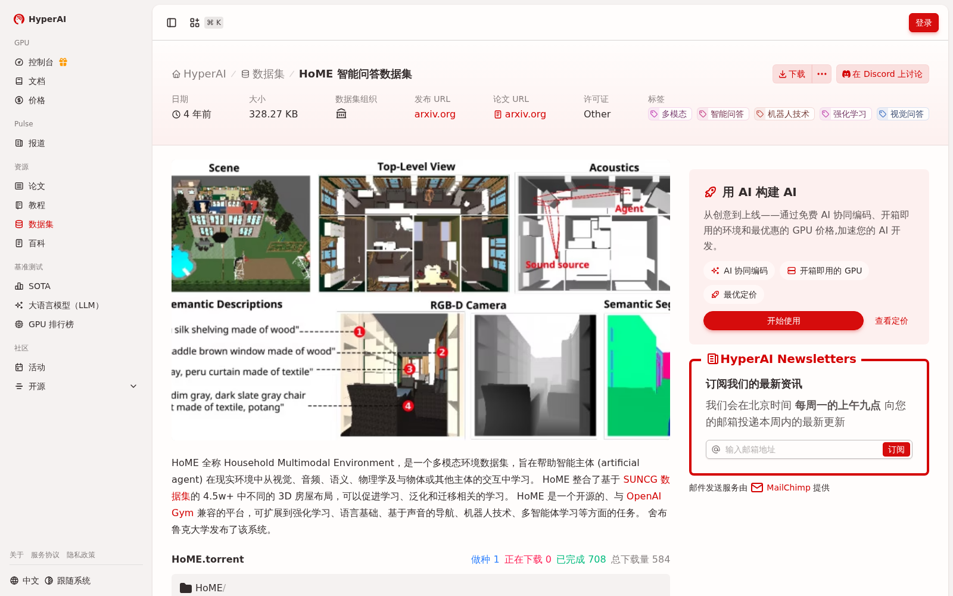Open 报道 under Pulse

[76, 143]
